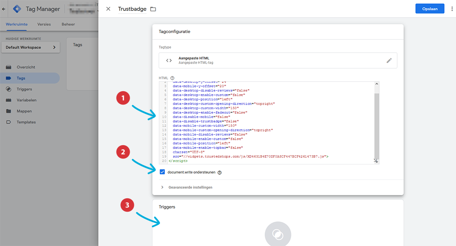Click the trigger placeholder circle icon
The height and width of the screenshot is (246, 456).
278,234
